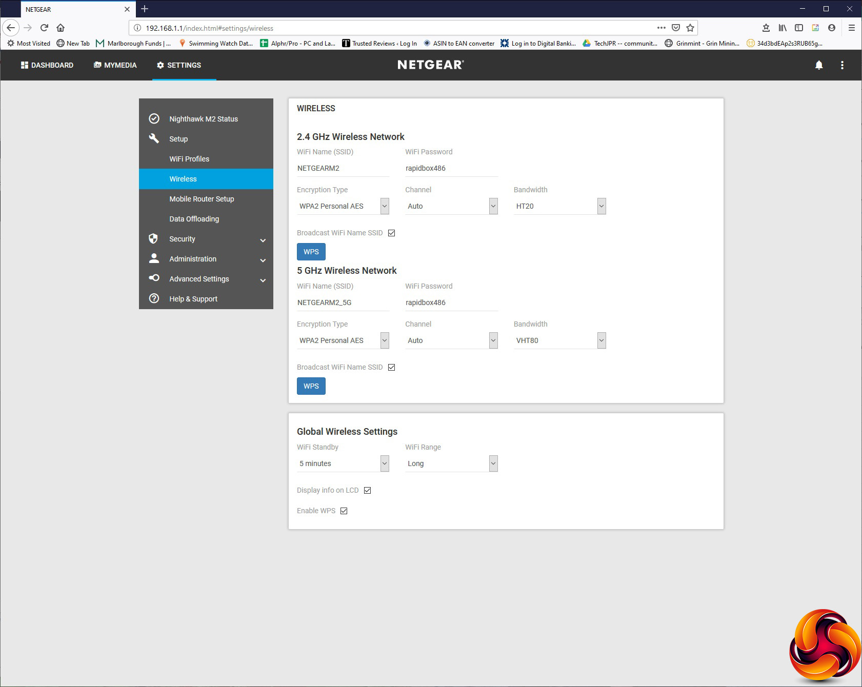Close the NETGEAR browser tab
The image size is (862, 687).
tap(127, 9)
